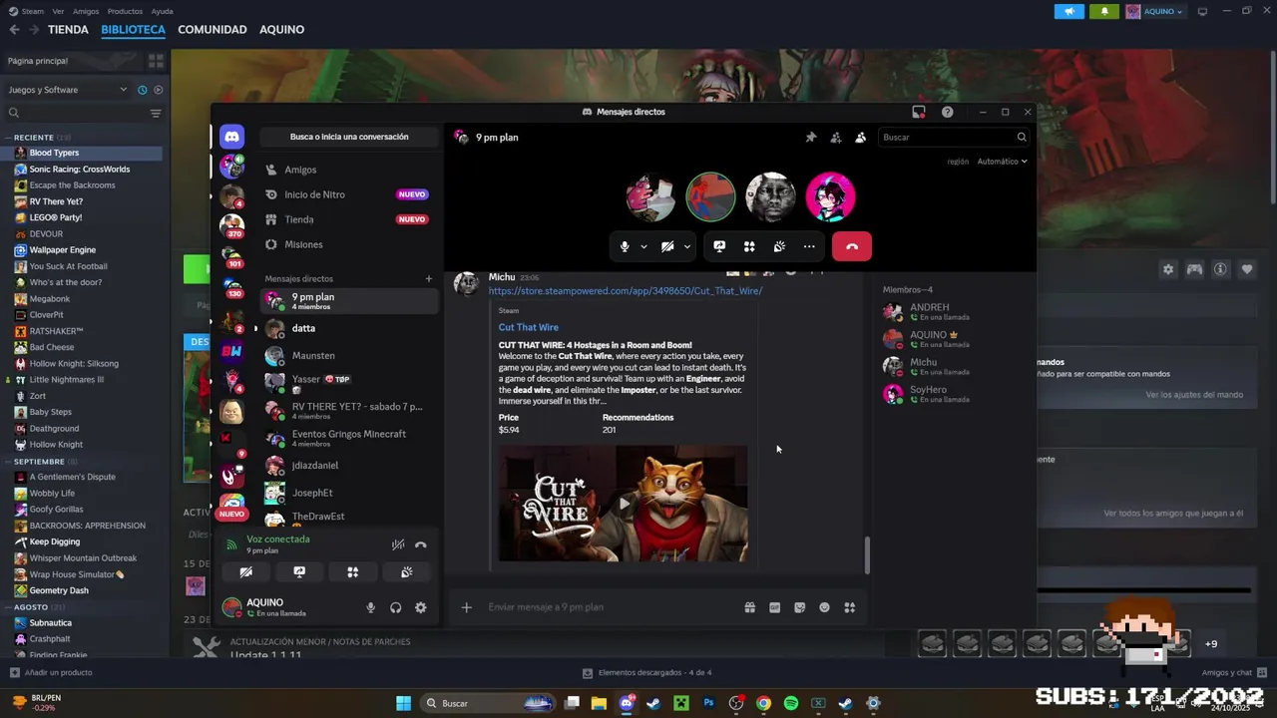
Task: Open more call options ellipsis
Action: point(809,246)
